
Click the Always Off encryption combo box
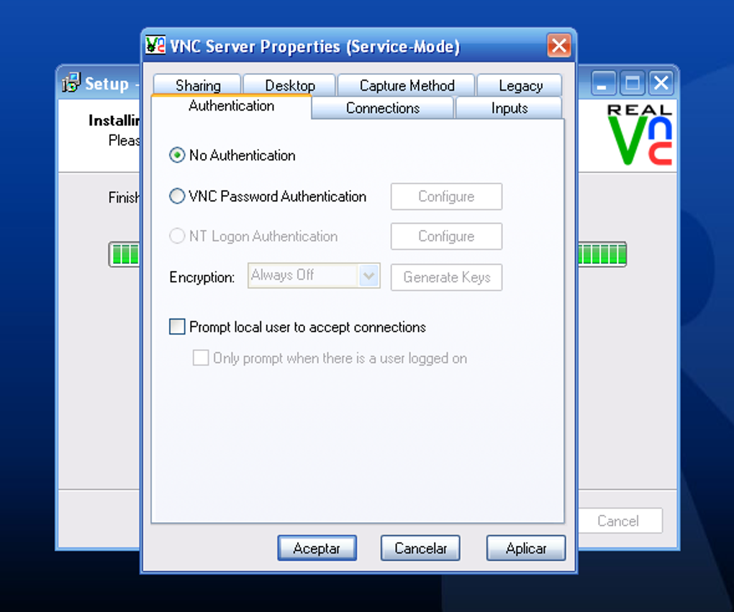coord(314,275)
